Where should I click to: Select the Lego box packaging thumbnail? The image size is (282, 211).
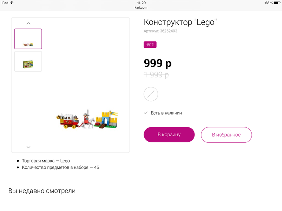[28, 61]
